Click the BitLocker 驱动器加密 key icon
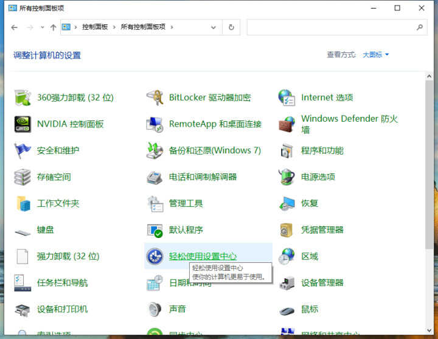This screenshot has width=438, height=339. pyautogui.click(x=155, y=97)
